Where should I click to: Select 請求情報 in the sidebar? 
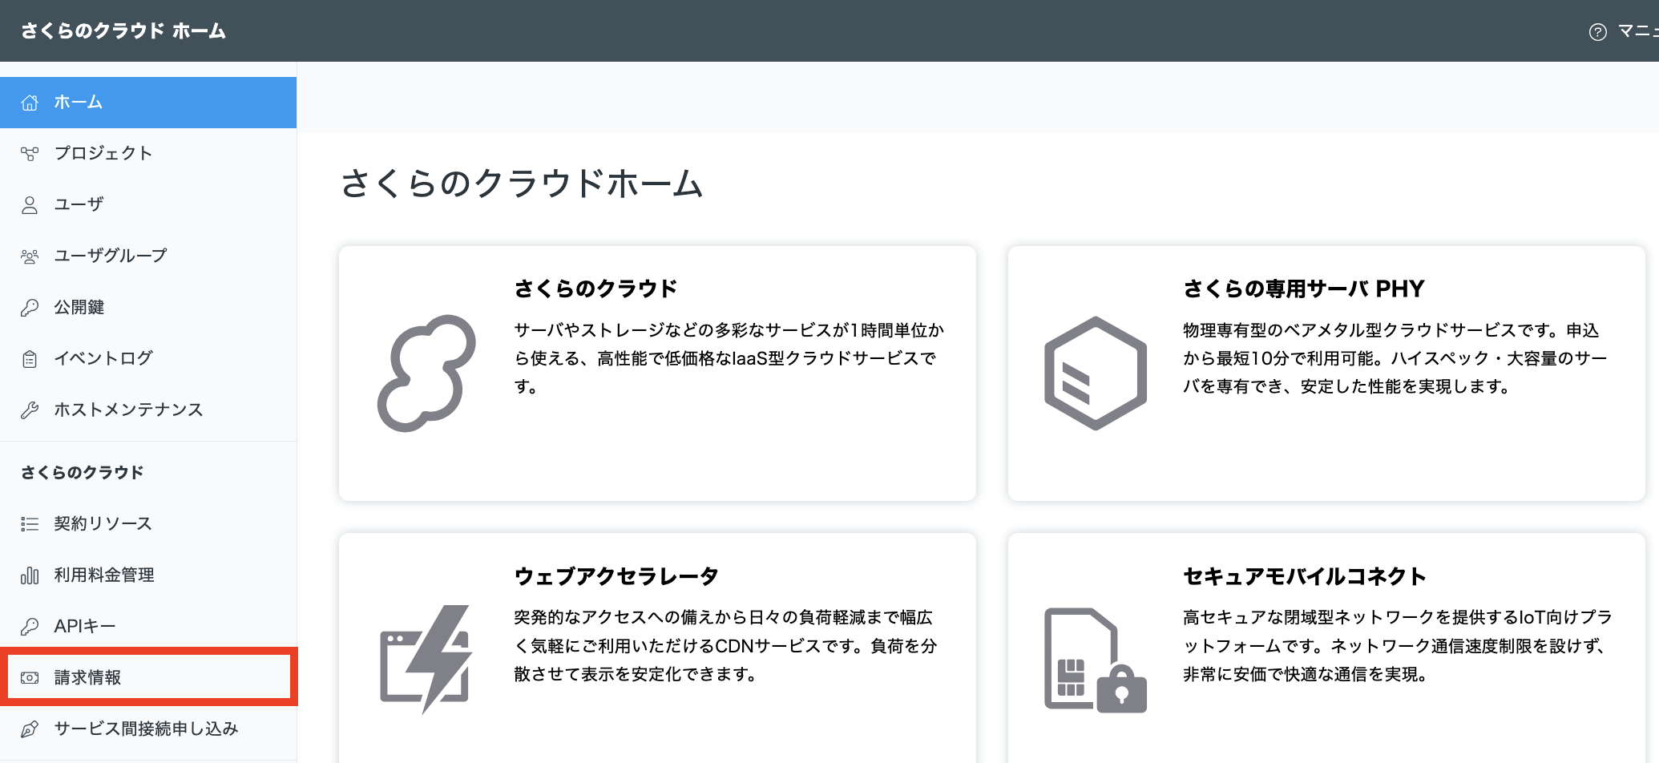coord(148,677)
